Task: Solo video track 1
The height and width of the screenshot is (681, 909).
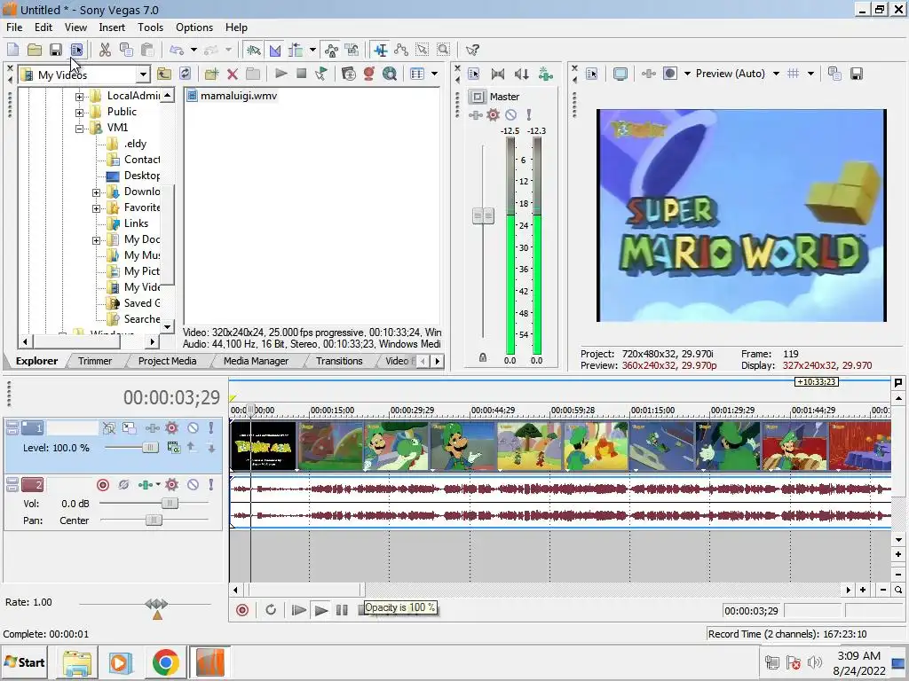Action: click(x=211, y=428)
